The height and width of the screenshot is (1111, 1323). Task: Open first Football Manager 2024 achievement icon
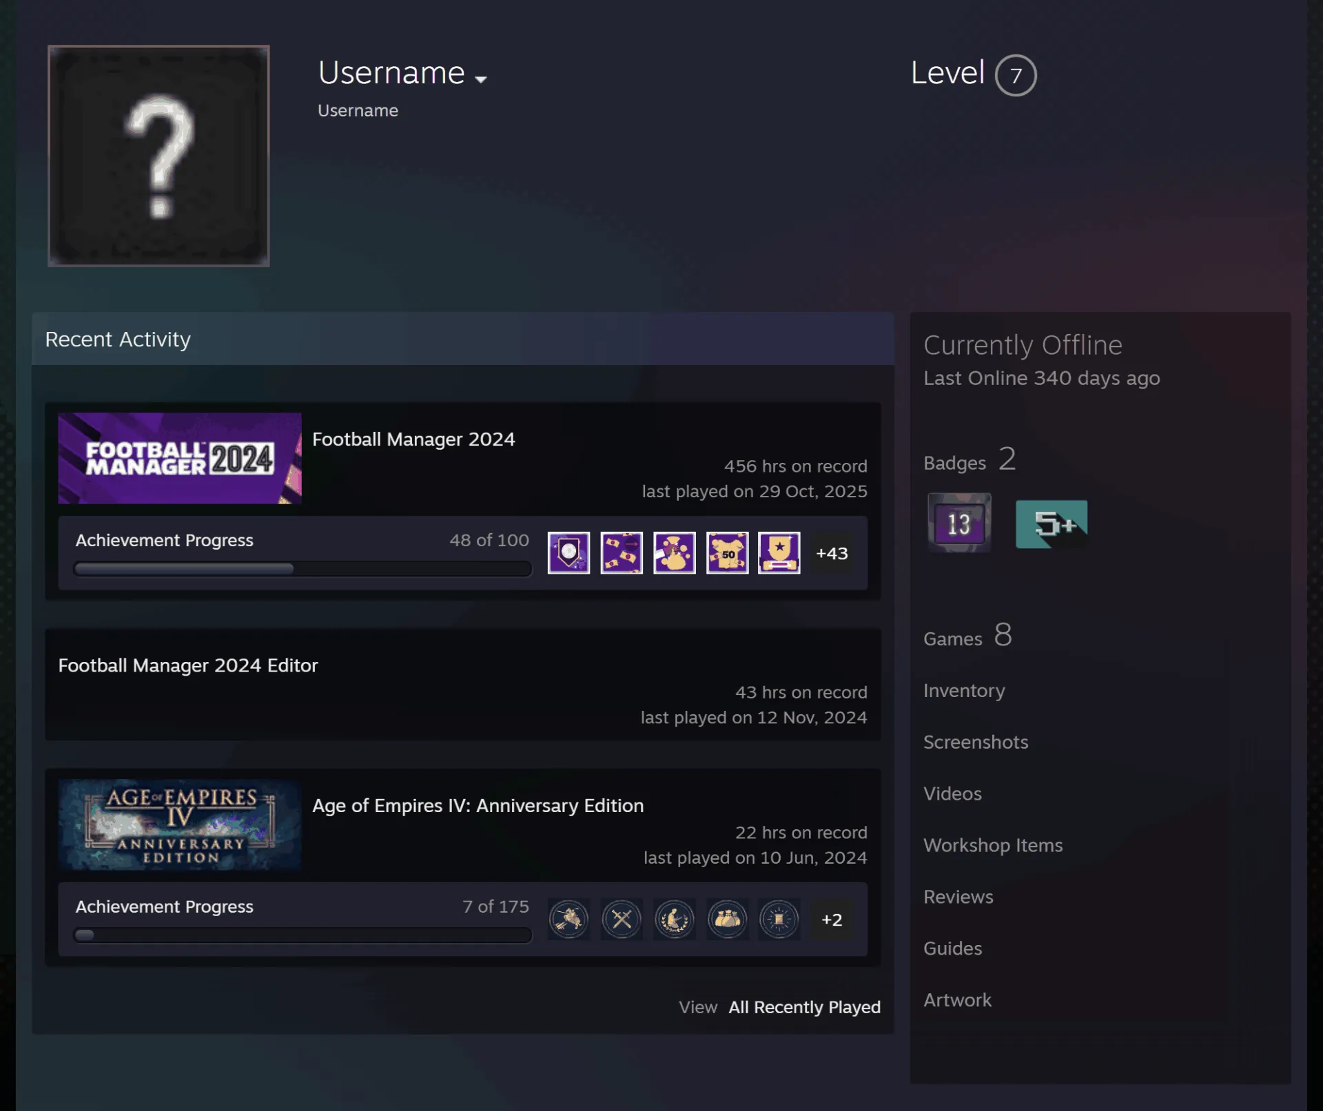[568, 552]
